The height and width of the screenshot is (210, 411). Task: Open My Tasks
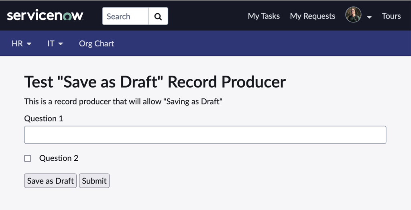click(x=264, y=16)
